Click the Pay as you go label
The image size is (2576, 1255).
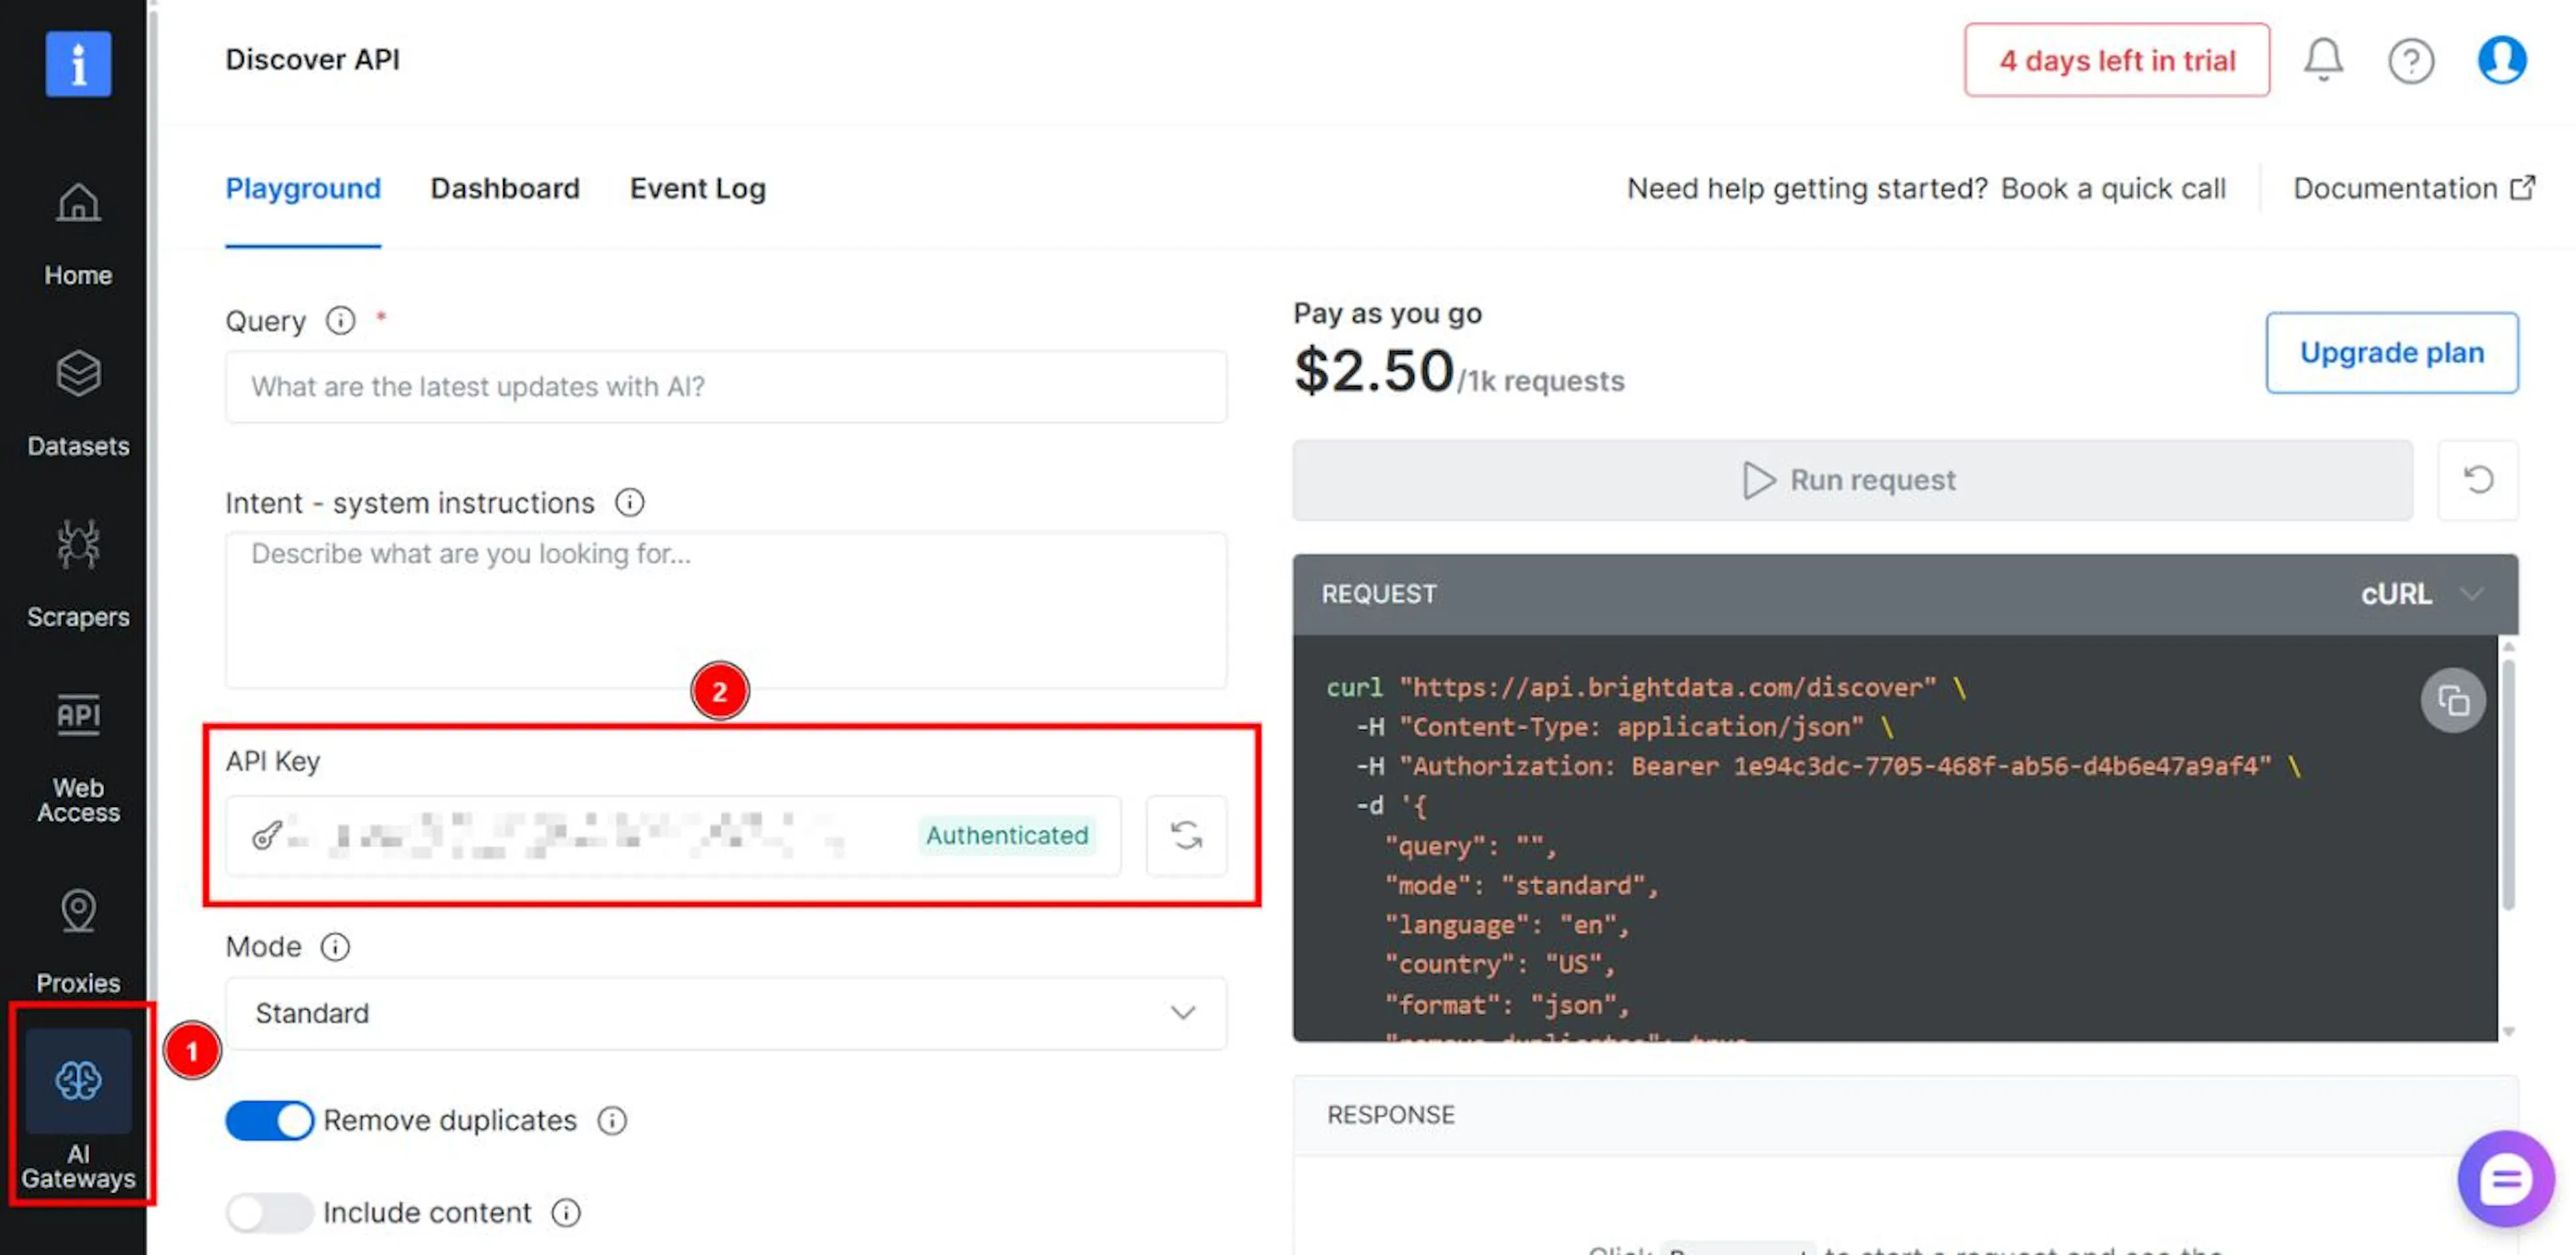click(1387, 313)
